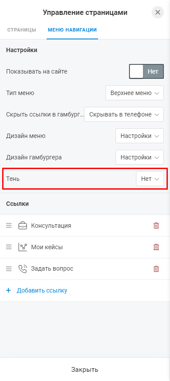
Task: Open the Тень dropdown set to Нет
Action: point(150,179)
